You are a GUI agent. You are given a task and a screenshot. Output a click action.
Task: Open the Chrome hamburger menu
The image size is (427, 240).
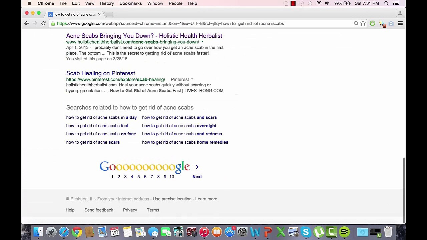(400, 23)
